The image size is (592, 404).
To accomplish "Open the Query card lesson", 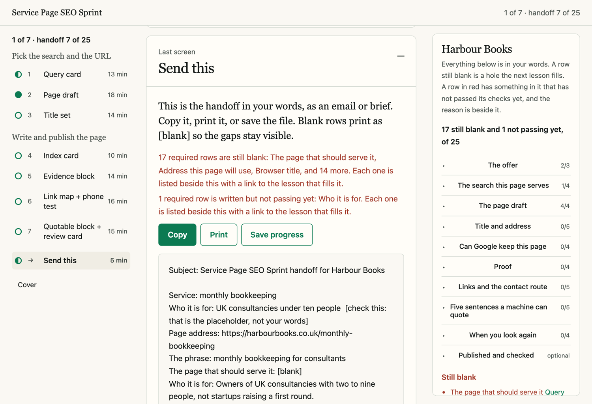I will tap(71, 74).
